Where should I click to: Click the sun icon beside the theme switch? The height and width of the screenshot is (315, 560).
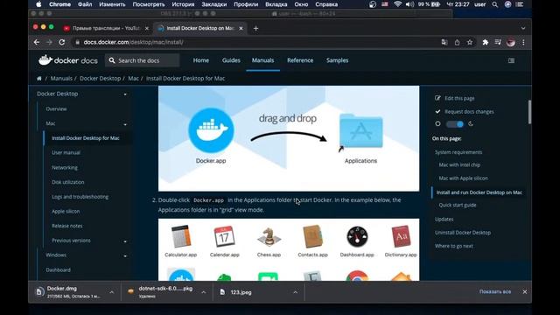pyautogui.click(x=437, y=124)
